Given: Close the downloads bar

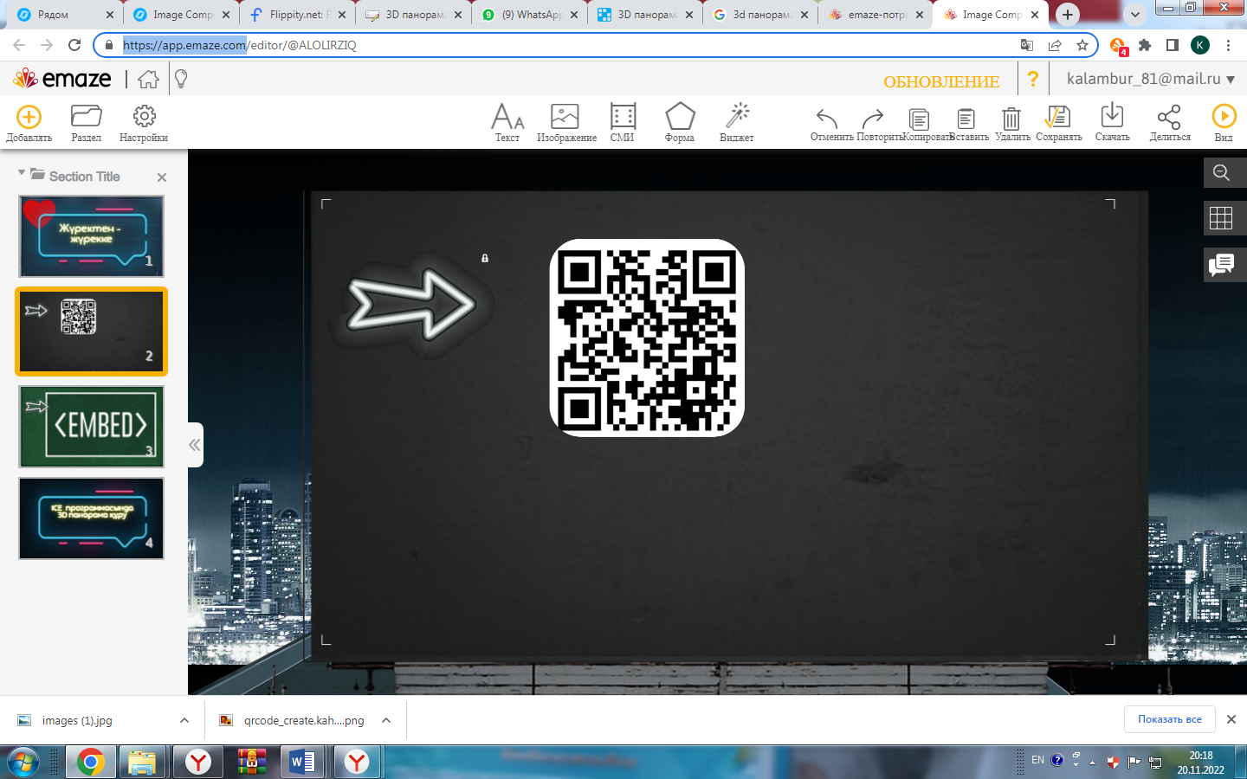Looking at the screenshot, I should [1231, 719].
